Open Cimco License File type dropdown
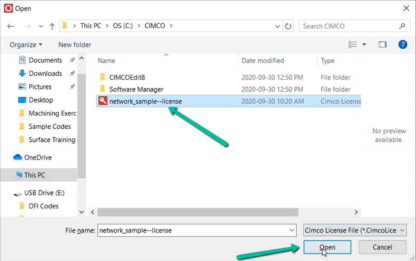416x261 pixels. tap(355, 230)
